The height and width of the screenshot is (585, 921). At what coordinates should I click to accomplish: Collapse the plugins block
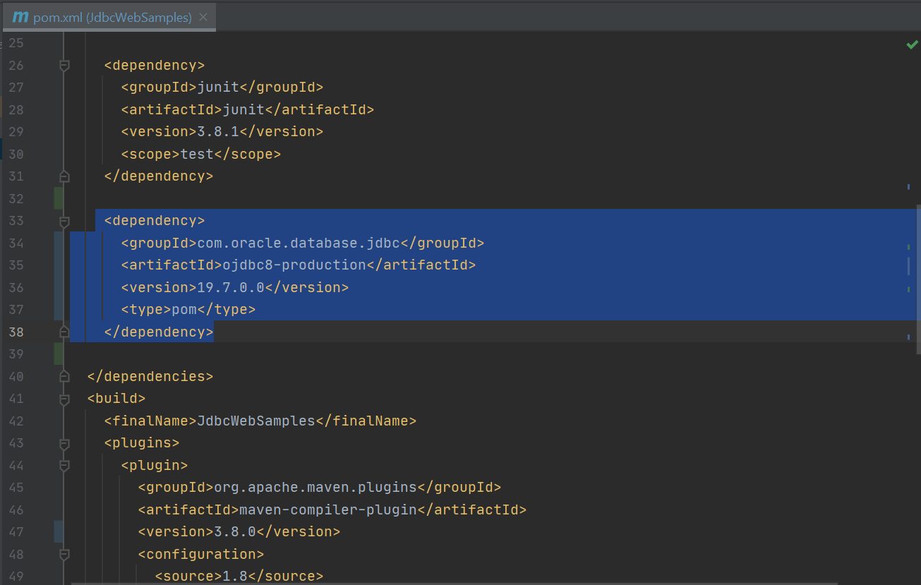pyautogui.click(x=64, y=443)
